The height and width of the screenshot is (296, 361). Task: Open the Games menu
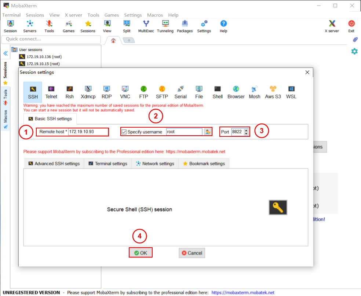112,15
